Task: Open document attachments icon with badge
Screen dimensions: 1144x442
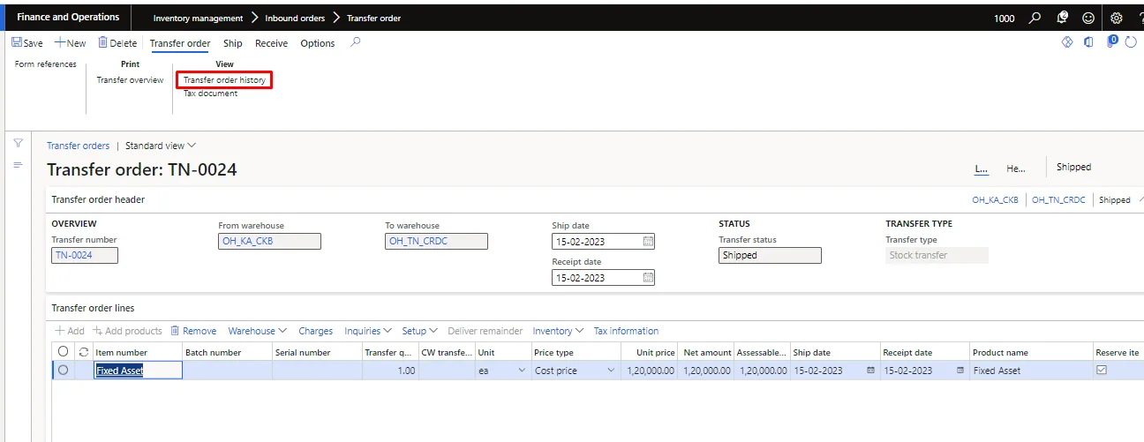Action: pos(1112,41)
